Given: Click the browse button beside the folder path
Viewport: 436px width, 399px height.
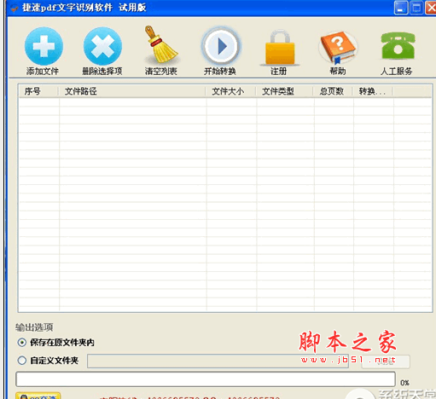Looking at the screenshot, I should click(x=386, y=361).
